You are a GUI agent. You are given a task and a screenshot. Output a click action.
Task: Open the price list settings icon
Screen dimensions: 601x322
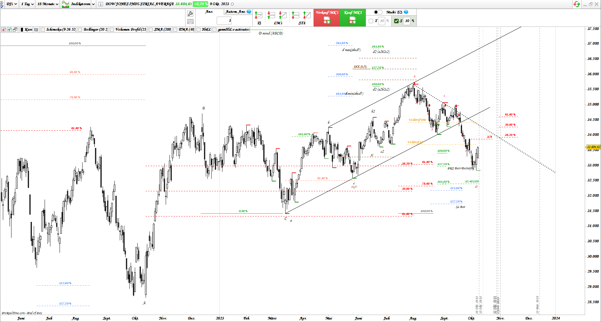point(36,30)
